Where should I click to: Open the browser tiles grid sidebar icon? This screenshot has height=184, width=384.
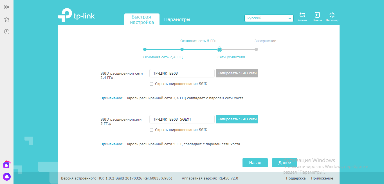coord(7,7)
